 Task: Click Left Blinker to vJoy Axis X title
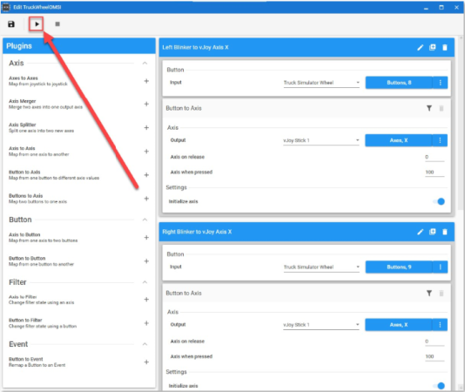tap(195, 48)
